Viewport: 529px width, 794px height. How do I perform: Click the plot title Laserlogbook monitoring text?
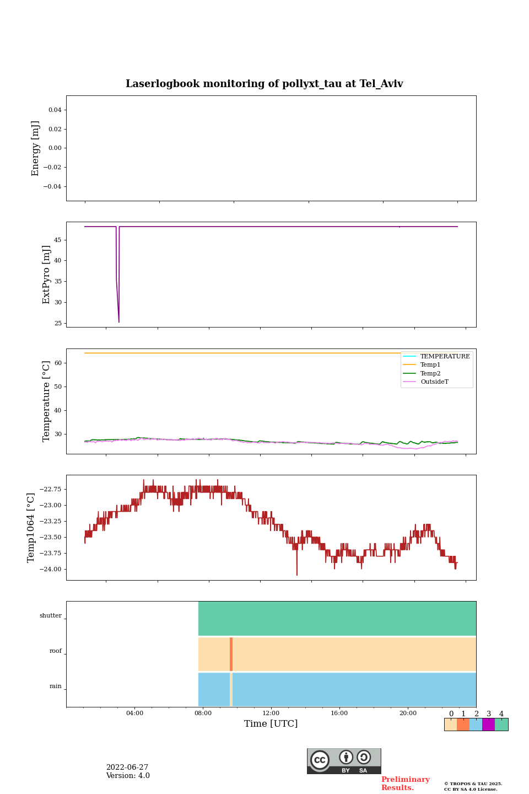[x=264, y=84]
